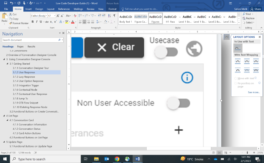Switch to the Pages tab in Navigation

tap(20, 47)
